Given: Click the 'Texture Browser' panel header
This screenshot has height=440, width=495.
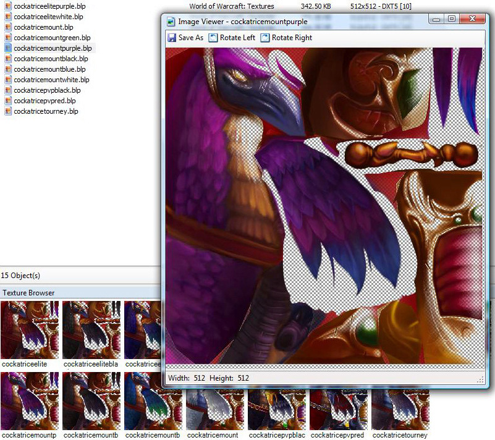Looking at the screenshot, I should pos(28,293).
